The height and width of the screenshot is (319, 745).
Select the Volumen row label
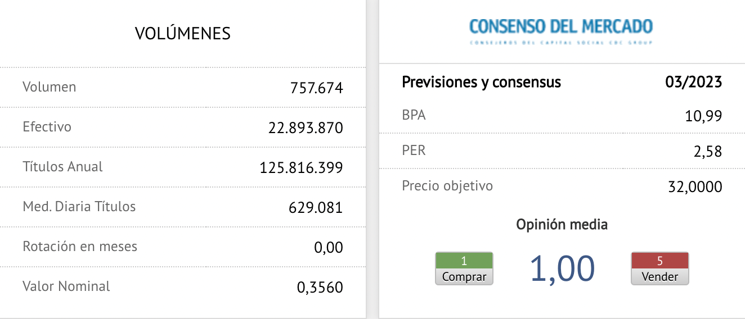click(x=50, y=87)
